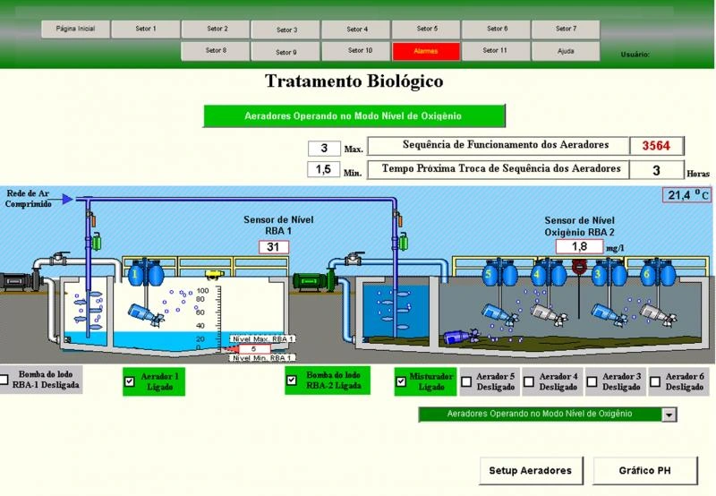Click the Max. oxygen level input field
Viewport: 716px width, 496px height.
[x=323, y=148]
